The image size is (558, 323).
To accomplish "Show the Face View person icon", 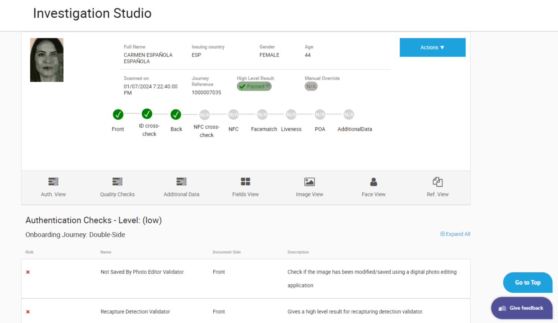I will [x=373, y=182].
